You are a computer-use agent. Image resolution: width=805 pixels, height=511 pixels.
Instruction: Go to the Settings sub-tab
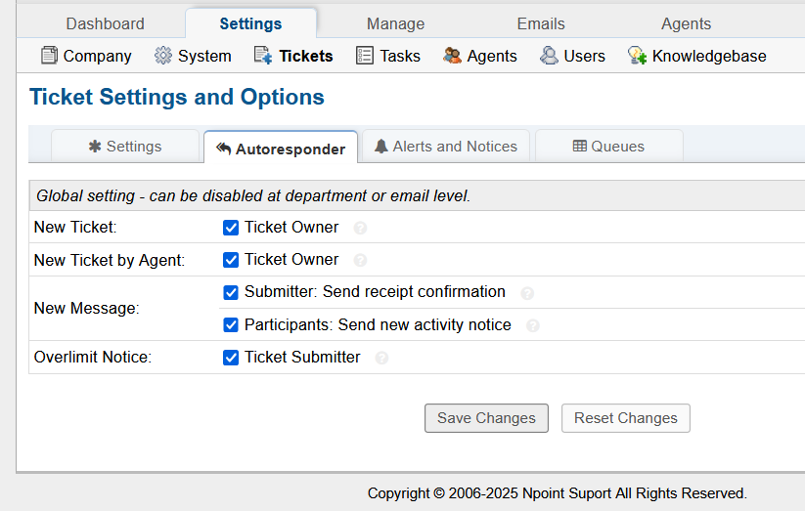click(x=125, y=147)
